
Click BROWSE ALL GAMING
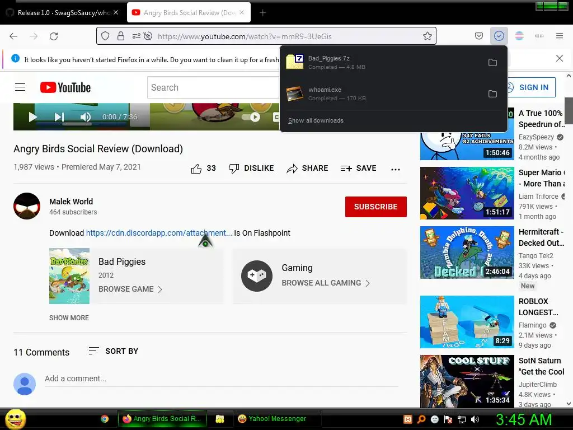tap(326, 283)
